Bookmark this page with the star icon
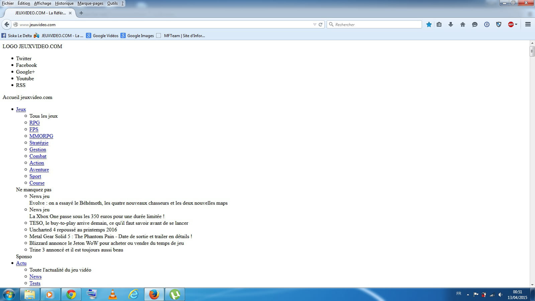 click(x=429, y=24)
